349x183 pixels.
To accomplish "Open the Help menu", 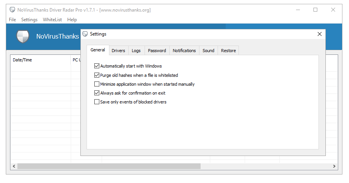I will coord(72,20).
